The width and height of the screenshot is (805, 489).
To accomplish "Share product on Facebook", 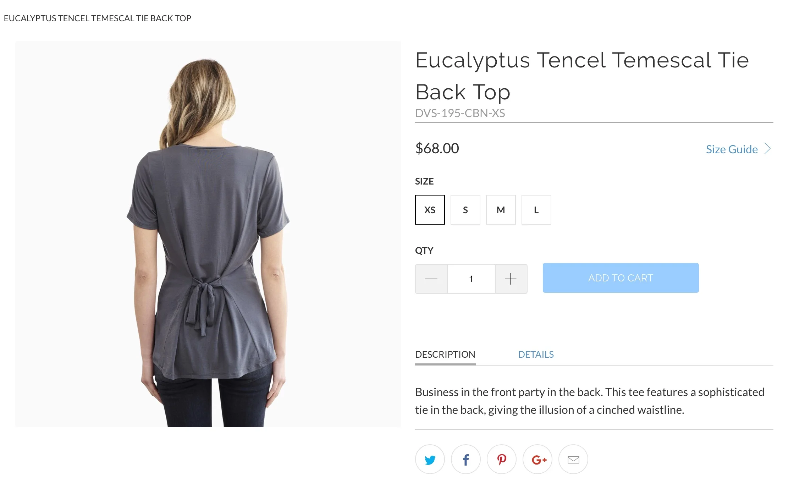I will pos(465,459).
